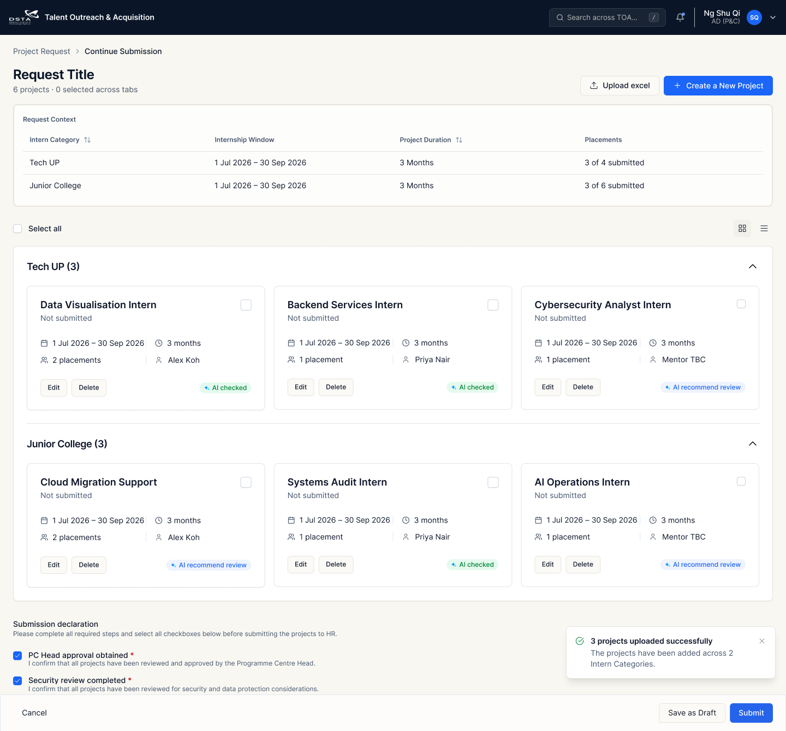This screenshot has height=731, width=786.
Task: Switch to grid view
Action: click(x=742, y=229)
